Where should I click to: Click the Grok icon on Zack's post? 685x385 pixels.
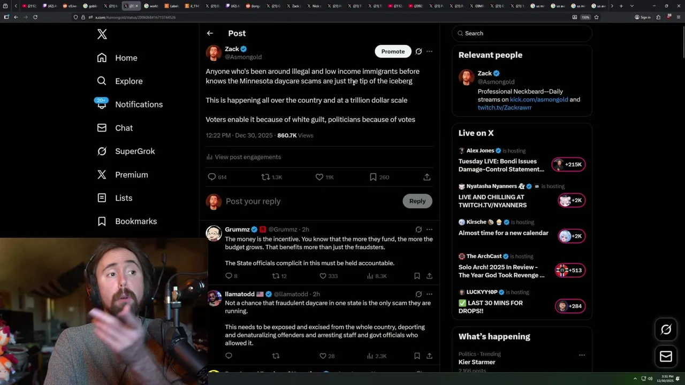pos(418,51)
